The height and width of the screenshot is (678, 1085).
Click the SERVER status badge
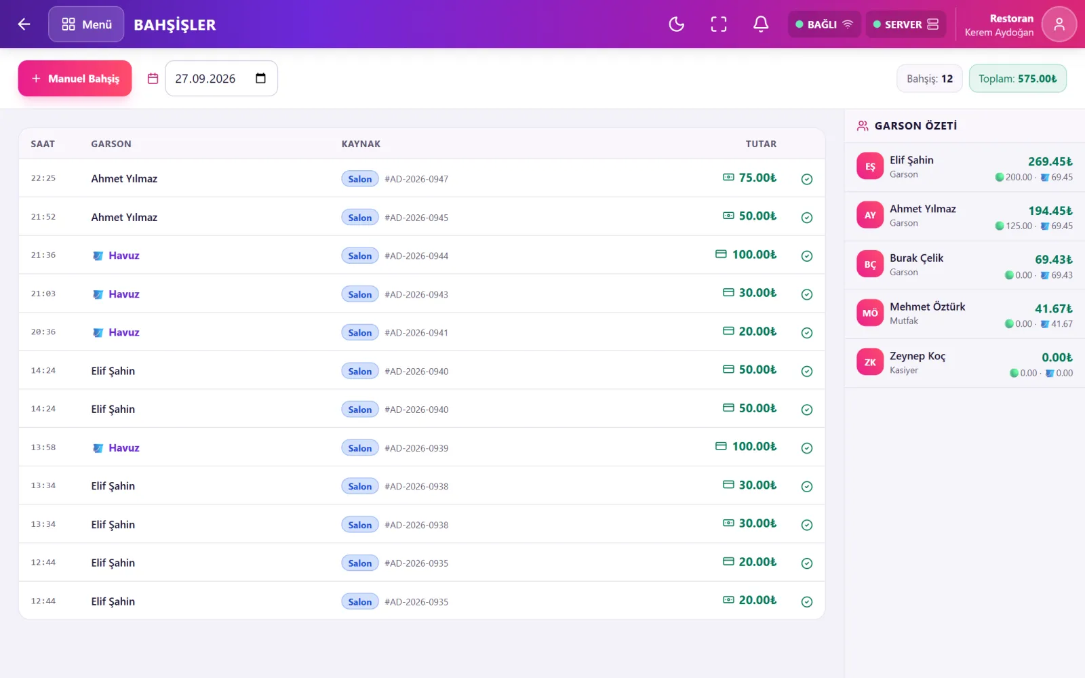906,24
